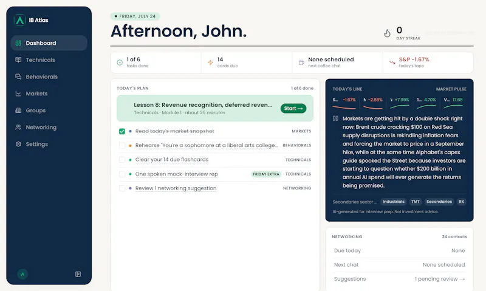Click the Settings gear icon
The width and height of the screenshot is (486, 291).
pos(18,144)
